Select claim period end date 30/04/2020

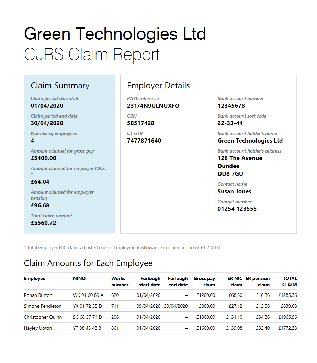(x=47, y=123)
